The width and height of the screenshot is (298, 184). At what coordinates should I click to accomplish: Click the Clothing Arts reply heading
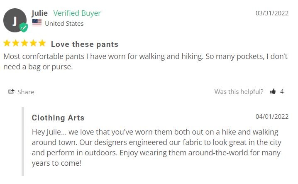[58, 118]
